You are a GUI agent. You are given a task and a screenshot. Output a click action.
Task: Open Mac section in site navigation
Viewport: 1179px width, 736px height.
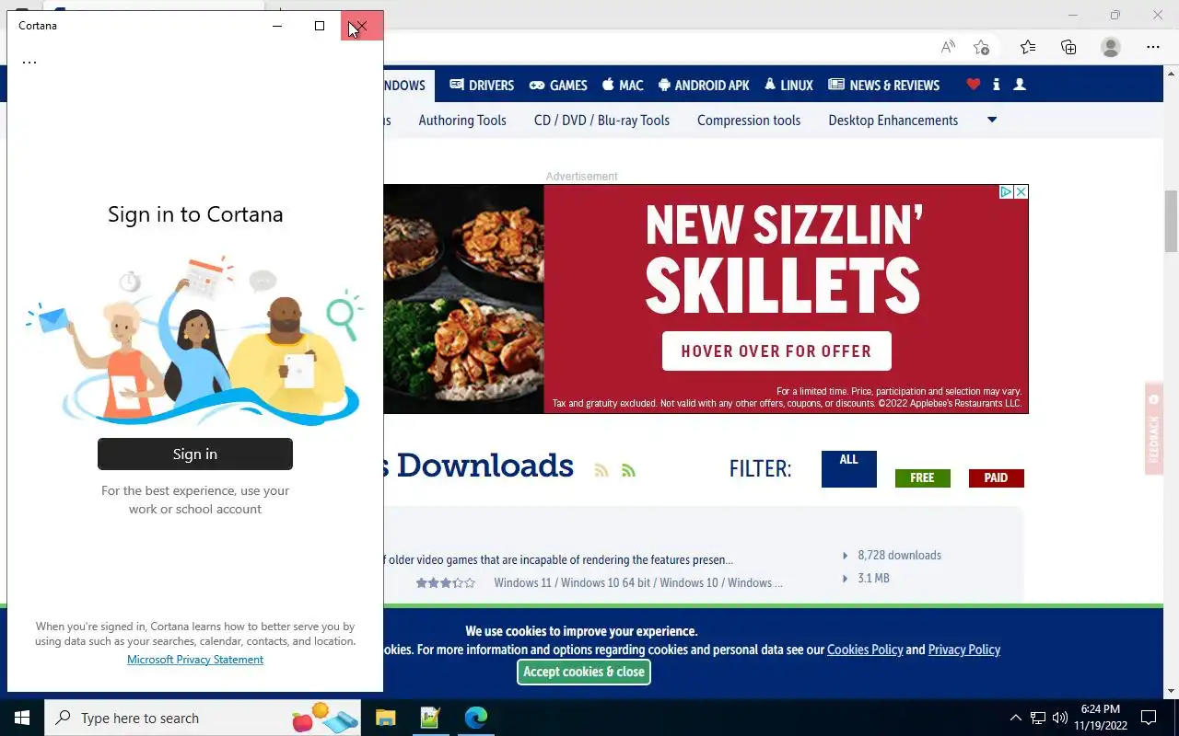tap(623, 85)
